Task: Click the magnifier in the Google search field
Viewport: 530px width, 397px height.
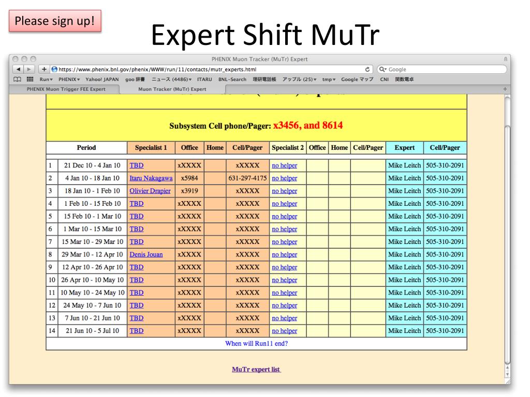Action: click(x=382, y=69)
